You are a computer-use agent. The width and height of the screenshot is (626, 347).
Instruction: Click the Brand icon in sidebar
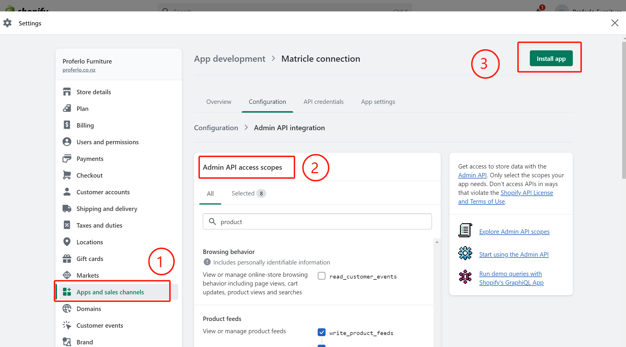[67, 342]
